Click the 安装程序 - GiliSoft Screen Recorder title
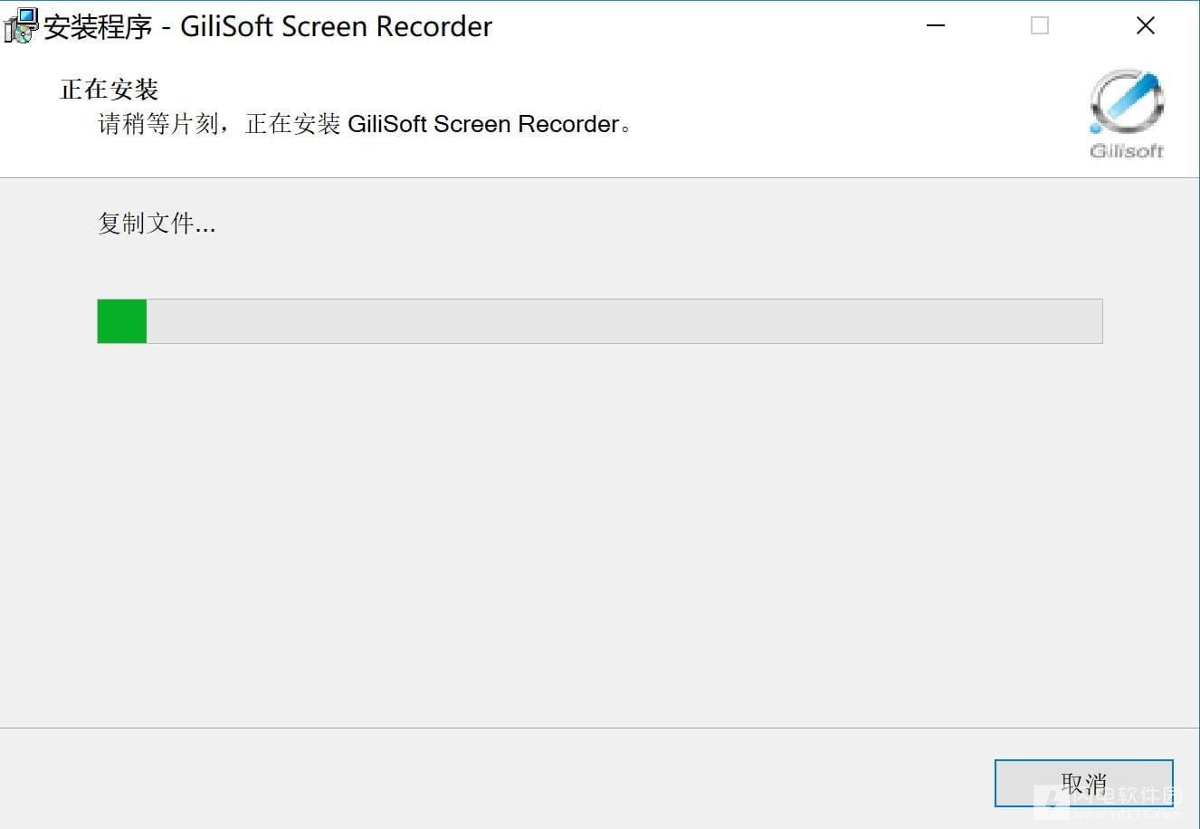The height and width of the screenshot is (829, 1200). pos(268,26)
